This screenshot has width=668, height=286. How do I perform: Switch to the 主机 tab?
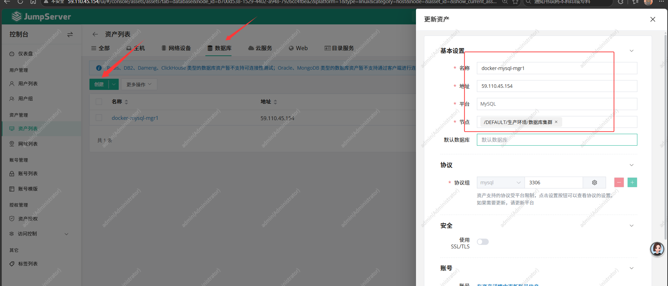pos(136,48)
